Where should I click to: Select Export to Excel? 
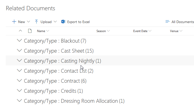coord(78,22)
